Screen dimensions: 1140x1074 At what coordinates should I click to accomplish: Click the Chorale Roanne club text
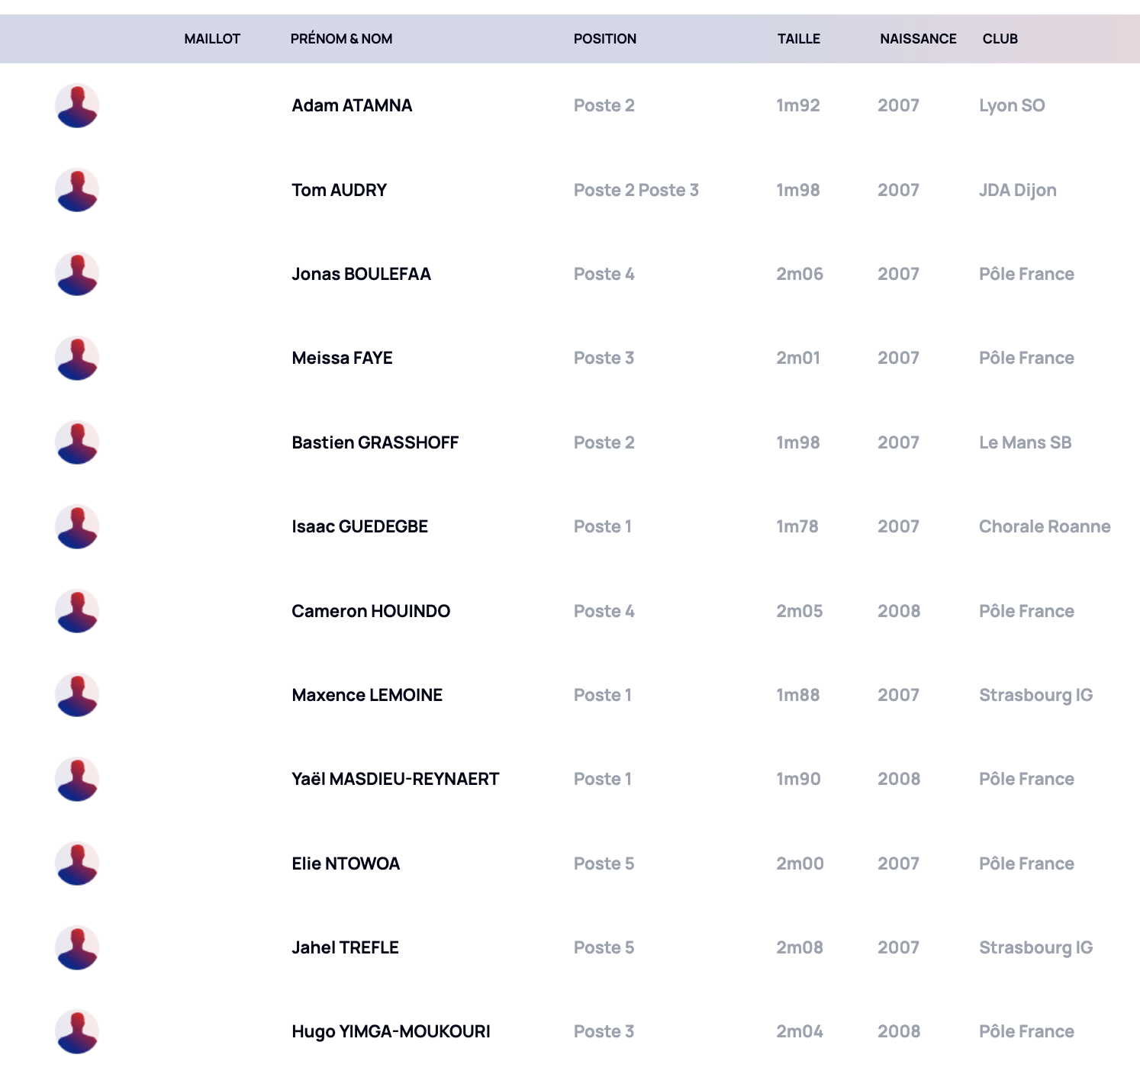click(1045, 526)
